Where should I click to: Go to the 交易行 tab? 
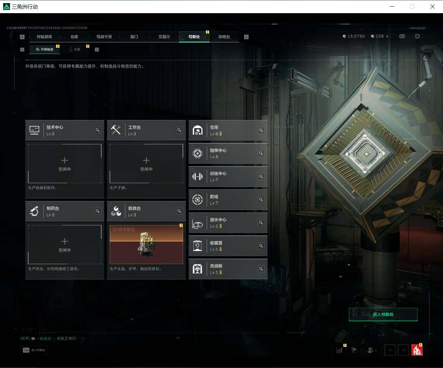(x=164, y=37)
